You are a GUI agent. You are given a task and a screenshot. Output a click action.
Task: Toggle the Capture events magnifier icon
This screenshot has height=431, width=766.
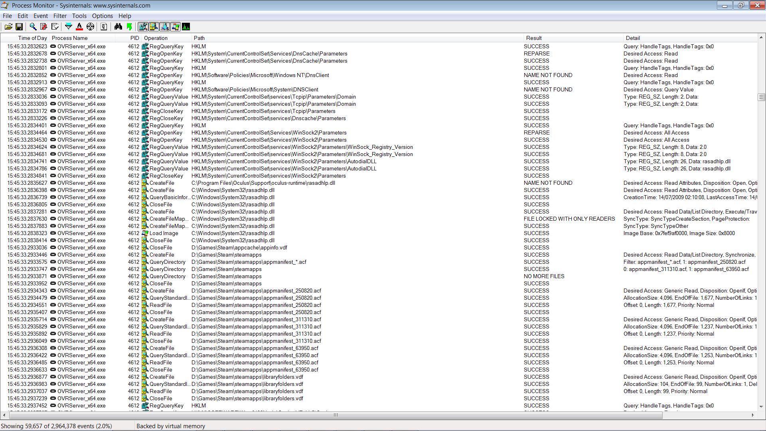pos(33,27)
